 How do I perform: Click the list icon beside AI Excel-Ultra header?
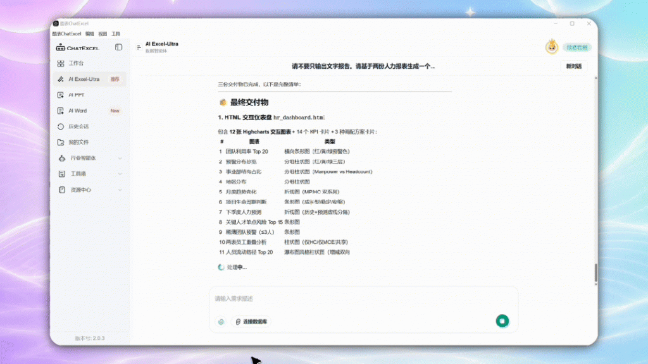(x=139, y=47)
